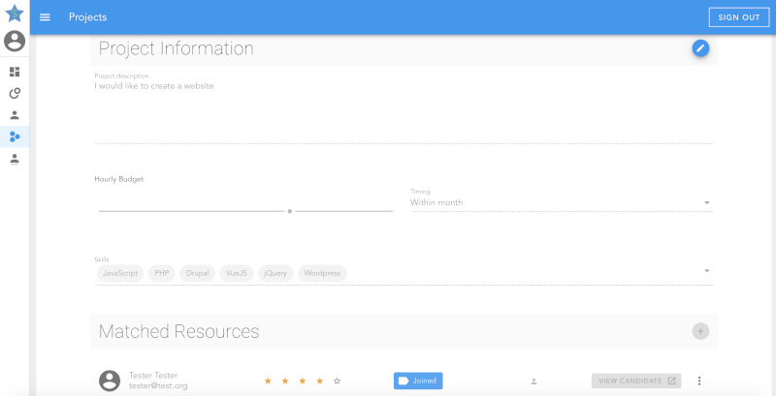Set rating to third star
Image resolution: width=776 pixels, height=396 pixels.
303,381
